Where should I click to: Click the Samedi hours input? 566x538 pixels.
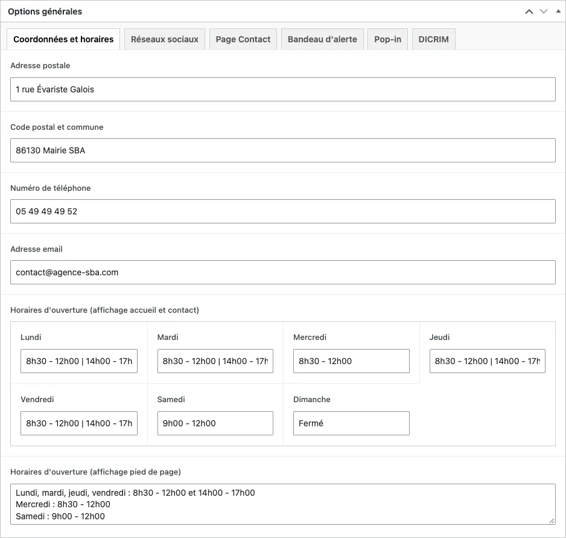[x=215, y=423]
